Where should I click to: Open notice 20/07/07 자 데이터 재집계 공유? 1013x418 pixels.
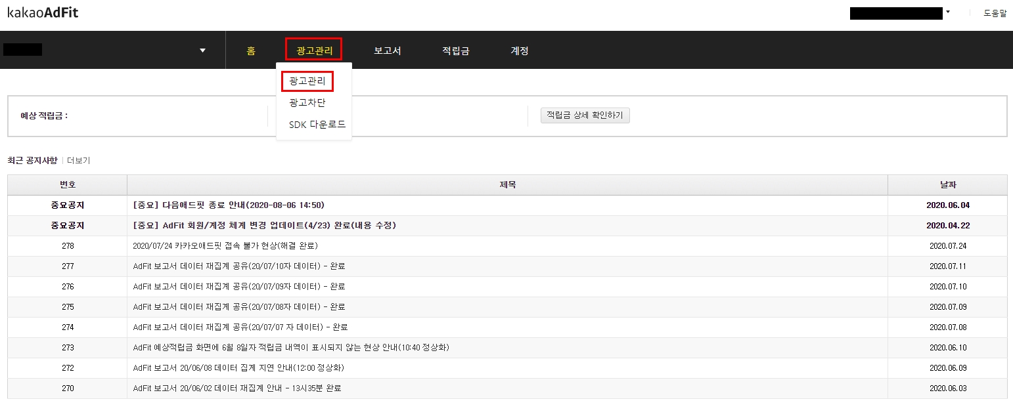pyautogui.click(x=240, y=327)
